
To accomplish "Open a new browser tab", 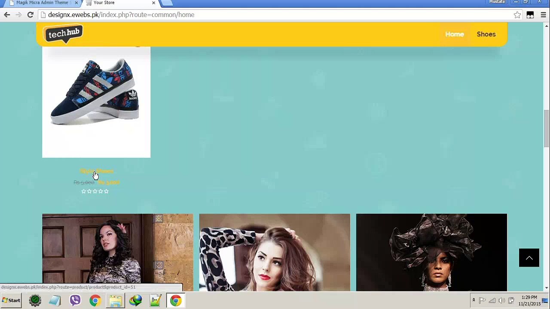I will point(167,3).
